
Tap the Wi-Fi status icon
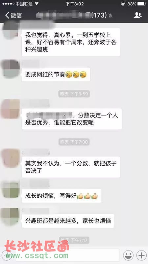pyautogui.click(x=37, y=4)
